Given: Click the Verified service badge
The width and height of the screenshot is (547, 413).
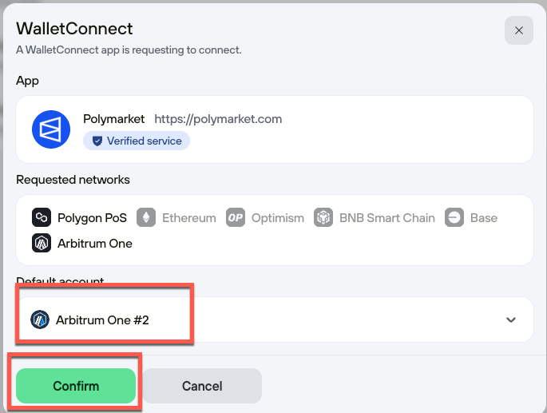Looking at the screenshot, I should (137, 141).
